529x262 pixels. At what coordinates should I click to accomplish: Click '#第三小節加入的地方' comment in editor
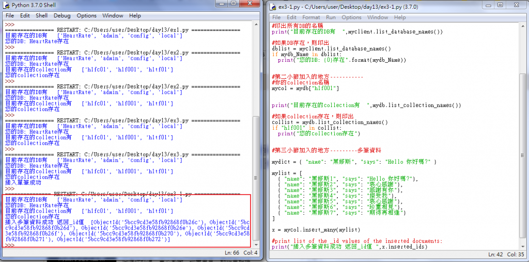(326, 150)
